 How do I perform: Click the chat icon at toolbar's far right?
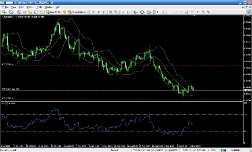coord(249,12)
